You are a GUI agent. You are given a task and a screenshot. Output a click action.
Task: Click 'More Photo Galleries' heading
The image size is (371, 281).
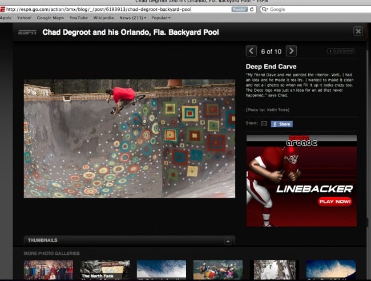pos(51,253)
